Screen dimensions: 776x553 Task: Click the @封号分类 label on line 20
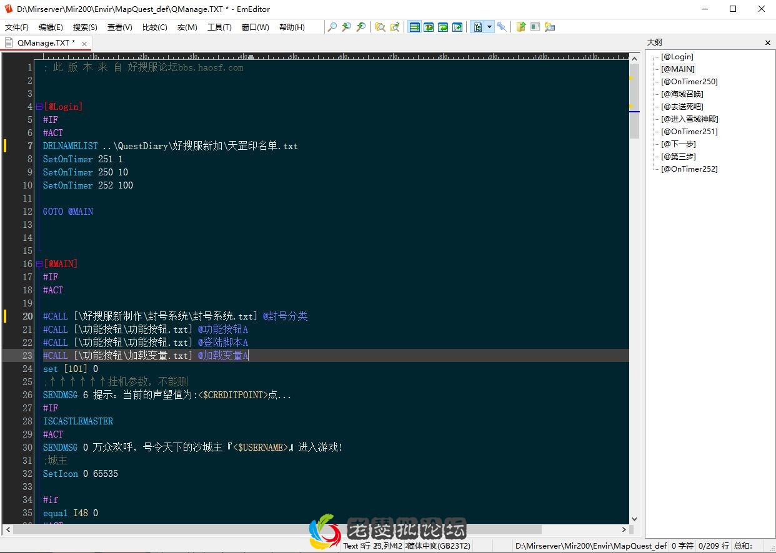(x=285, y=316)
